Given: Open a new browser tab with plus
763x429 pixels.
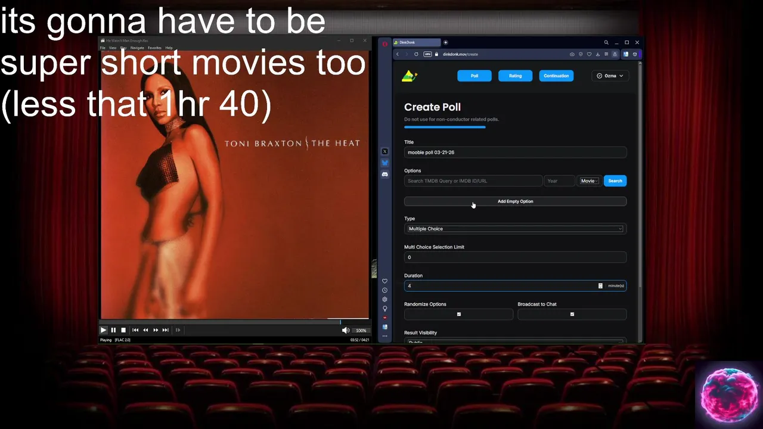Looking at the screenshot, I should 445,42.
